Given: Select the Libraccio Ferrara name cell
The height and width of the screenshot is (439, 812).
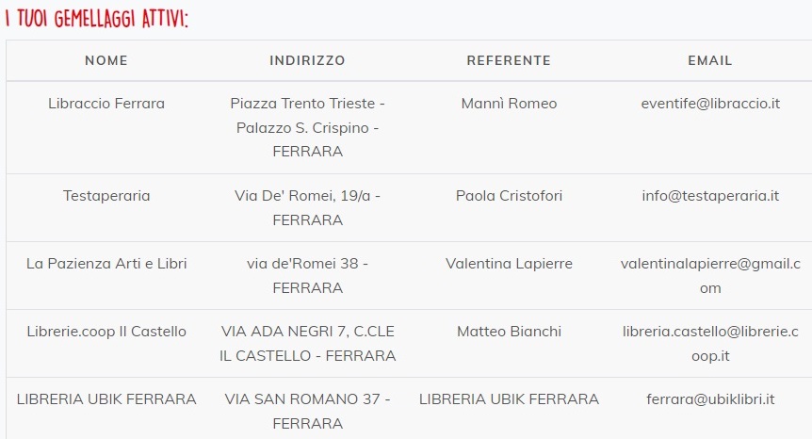Looking at the screenshot, I should tap(106, 104).
